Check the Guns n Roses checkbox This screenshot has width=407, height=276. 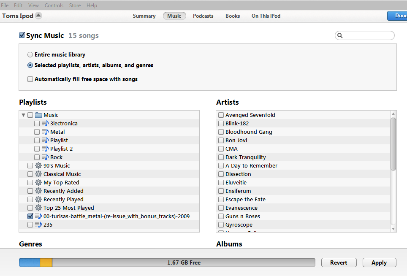click(x=221, y=216)
